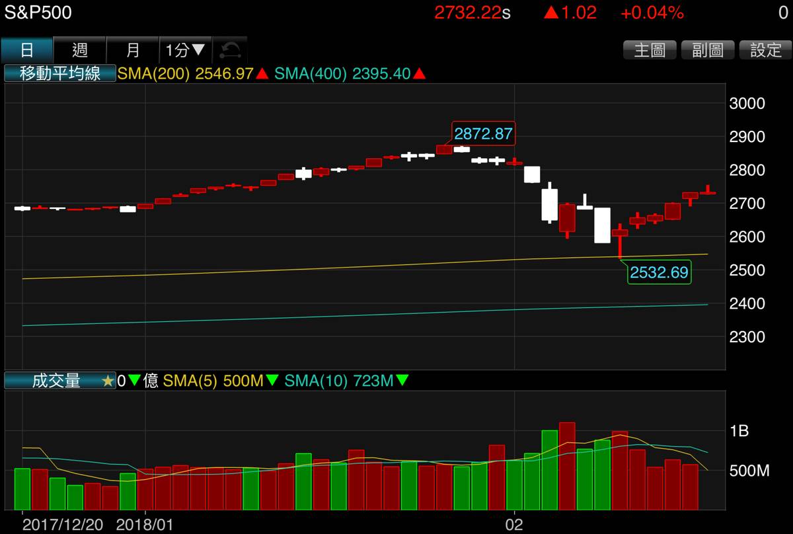
Task: Open the 設定 settings button
Action: pyautogui.click(x=765, y=50)
